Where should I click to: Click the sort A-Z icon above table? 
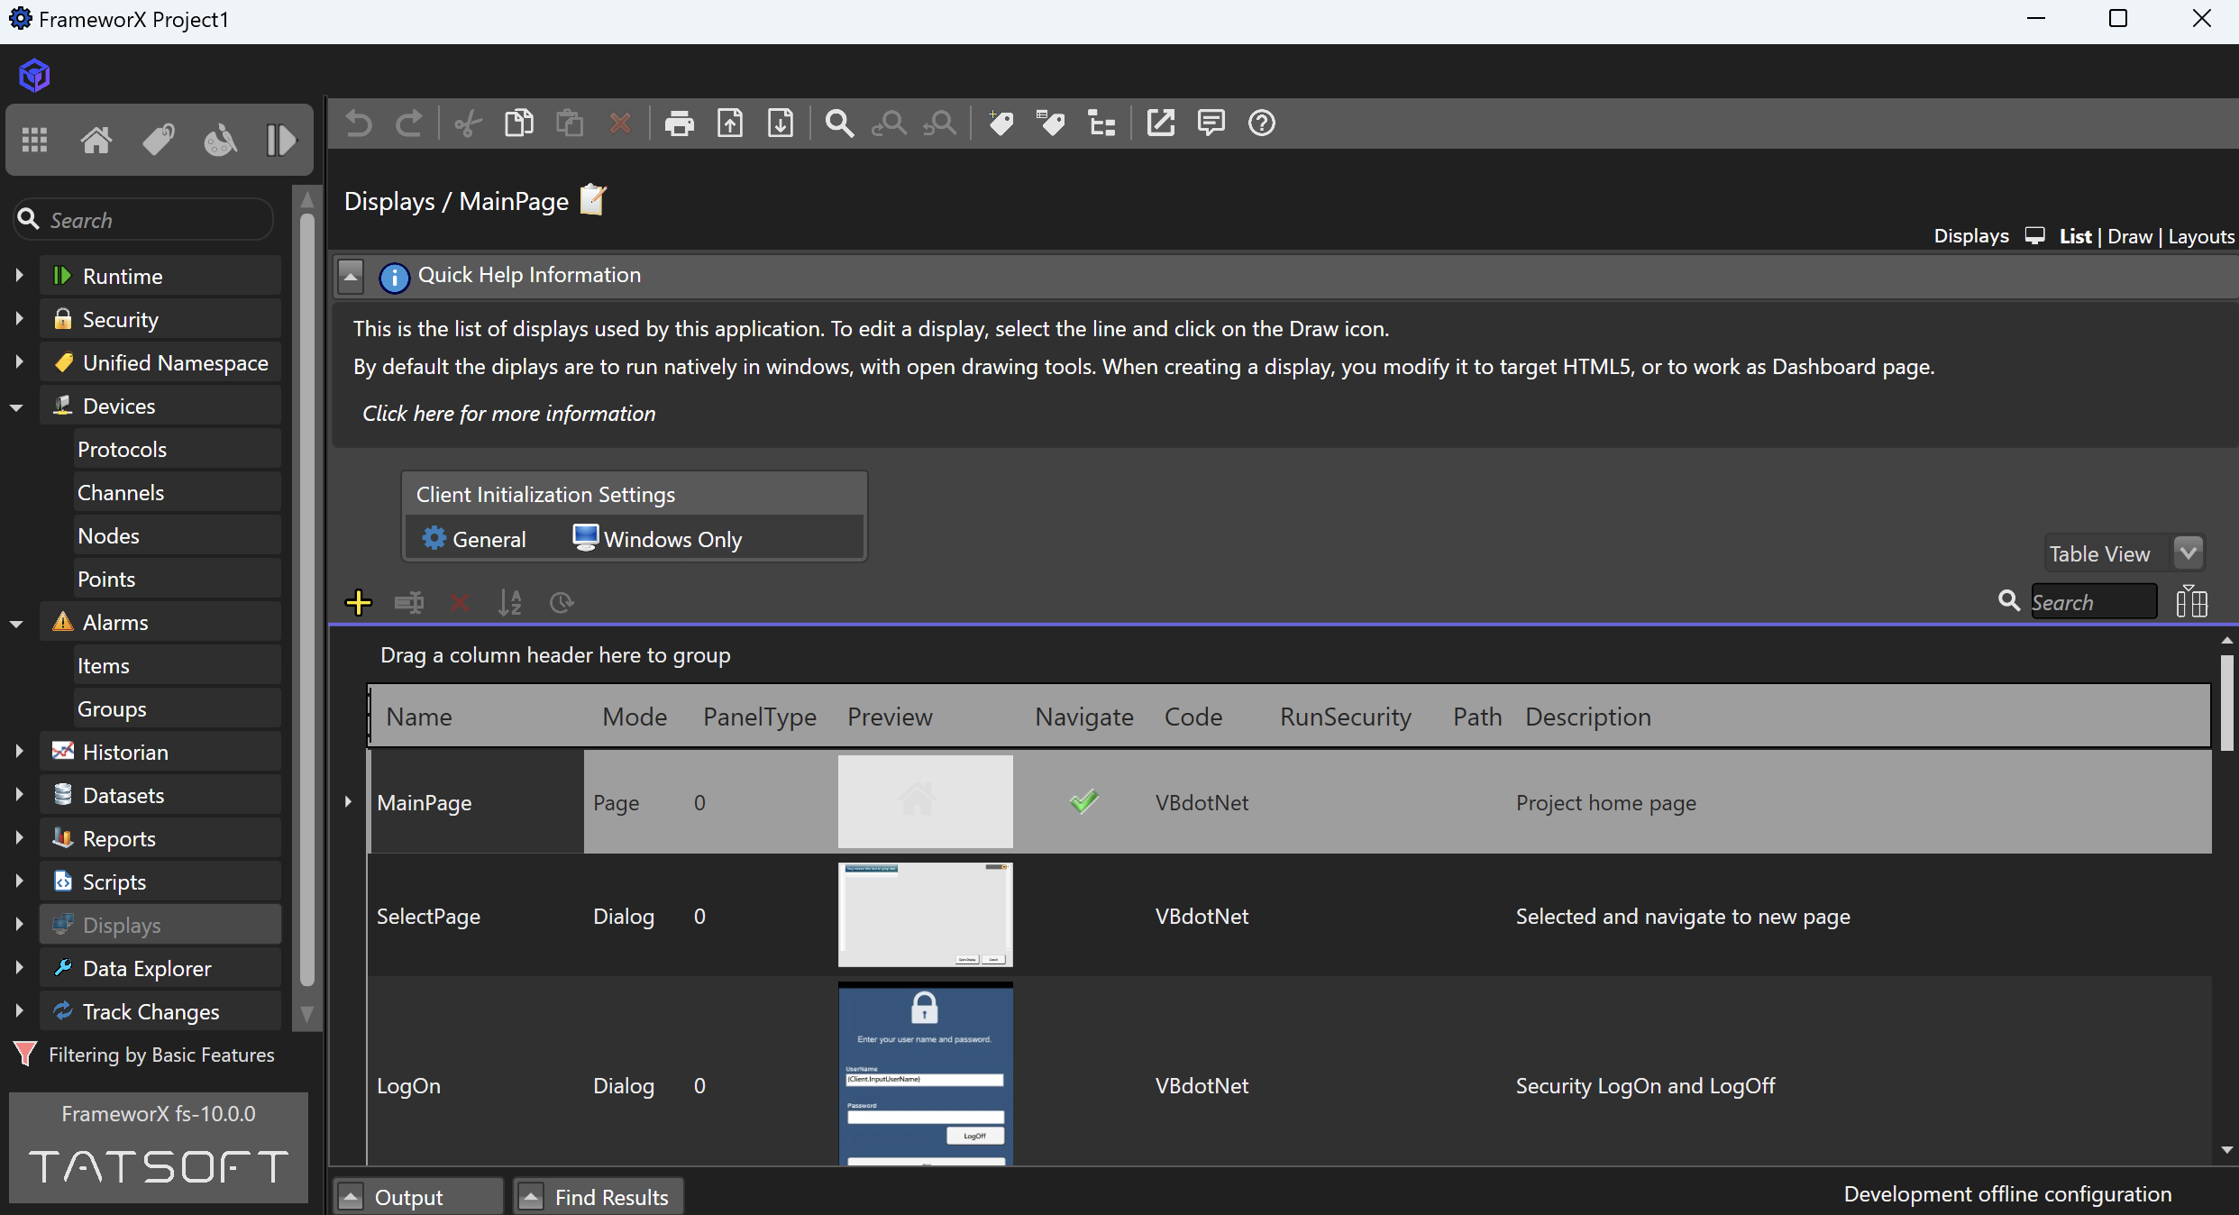(x=510, y=602)
